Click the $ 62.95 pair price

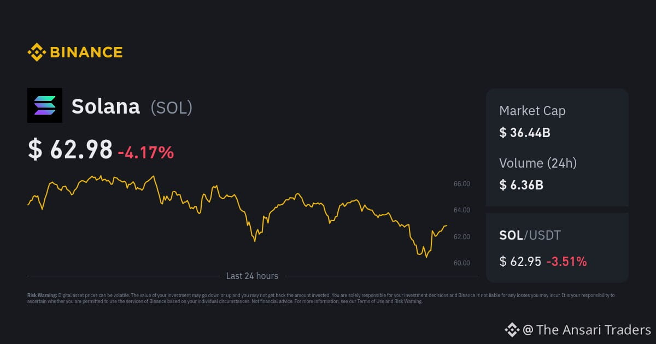pyautogui.click(x=520, y=262)
